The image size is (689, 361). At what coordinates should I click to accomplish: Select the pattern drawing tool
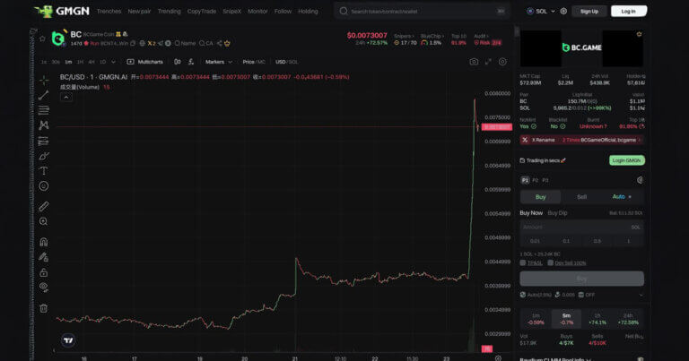[x=43, y=125]
